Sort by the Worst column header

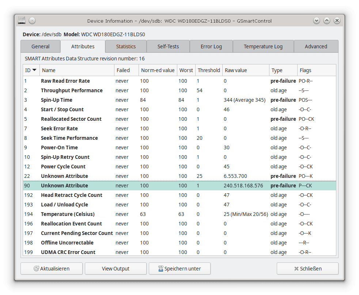pyautogui.click(x=186, y=70)
